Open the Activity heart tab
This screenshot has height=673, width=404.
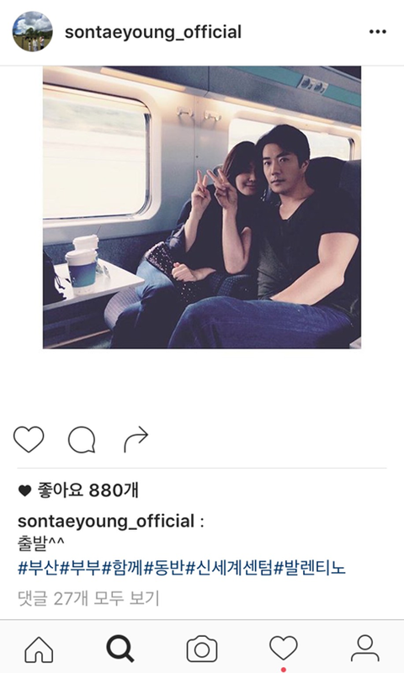pos(283,649)
